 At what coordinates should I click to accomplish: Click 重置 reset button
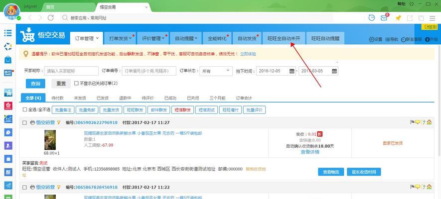click(x=61, y=84)
